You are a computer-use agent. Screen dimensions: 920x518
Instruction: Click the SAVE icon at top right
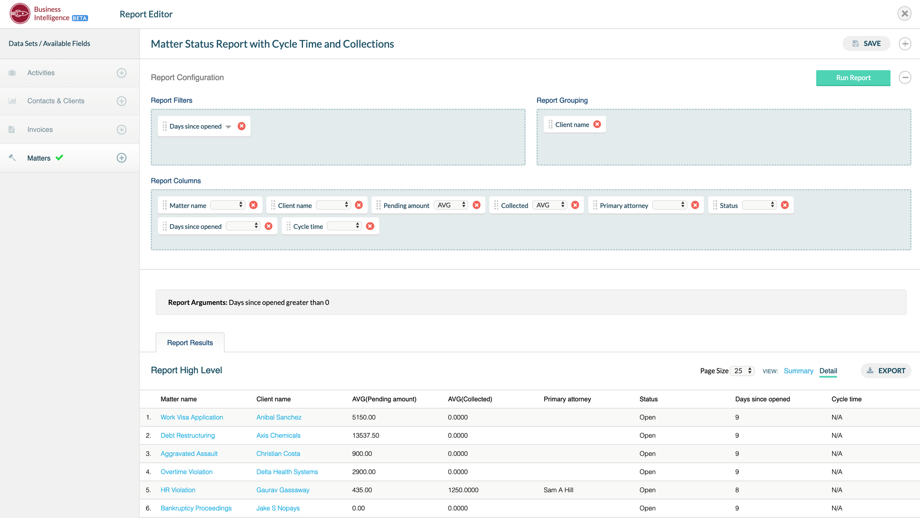click(855, 43)
